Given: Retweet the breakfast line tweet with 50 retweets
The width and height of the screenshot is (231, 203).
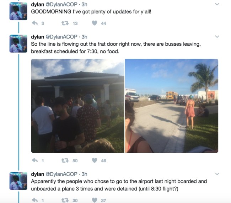Looking at the screenshot, I should [x=65, y=161].
